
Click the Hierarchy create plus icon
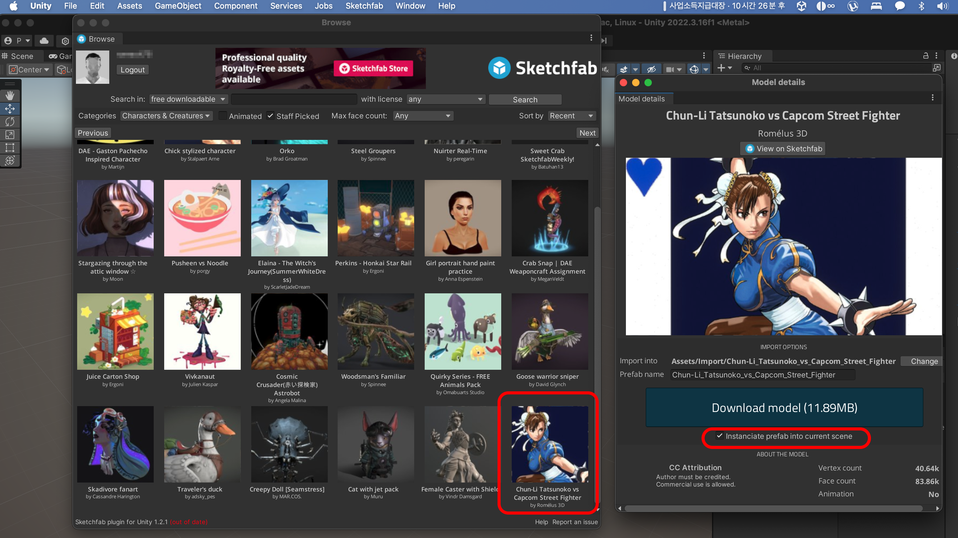[x=721, y=68]
